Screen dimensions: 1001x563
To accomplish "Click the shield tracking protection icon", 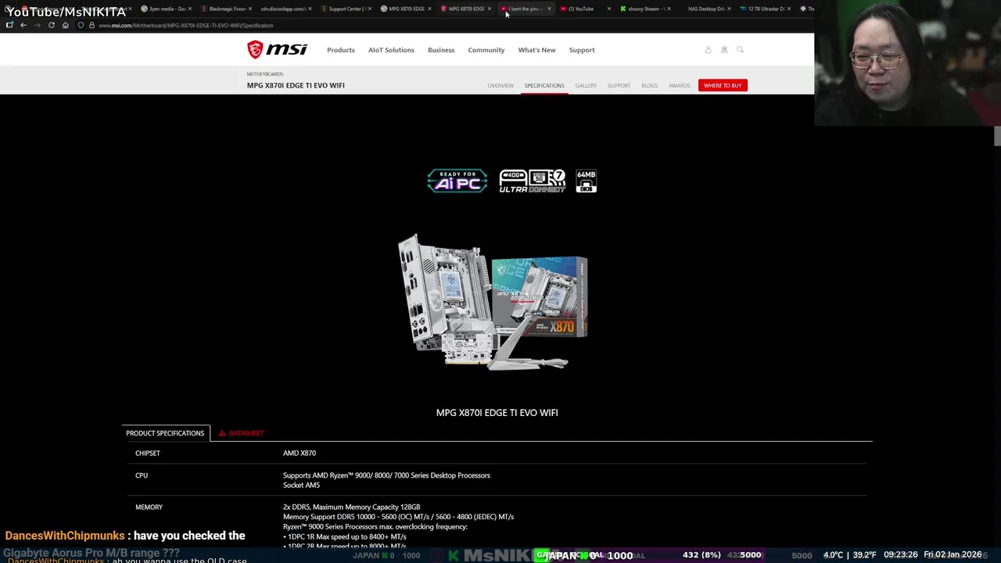I will [81, 25].
